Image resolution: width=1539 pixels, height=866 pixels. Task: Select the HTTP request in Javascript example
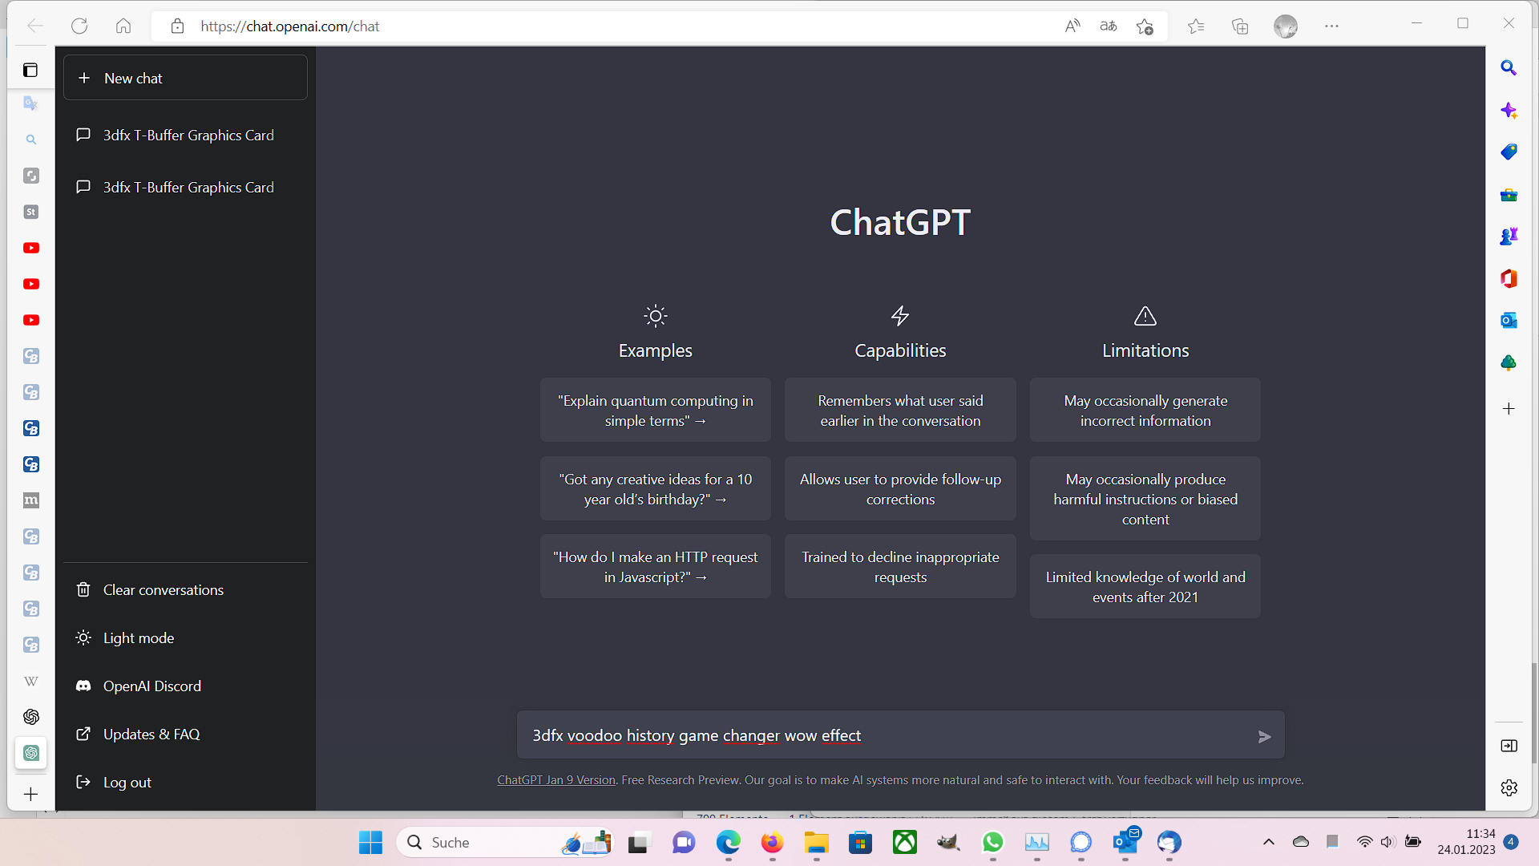[655, 567]
